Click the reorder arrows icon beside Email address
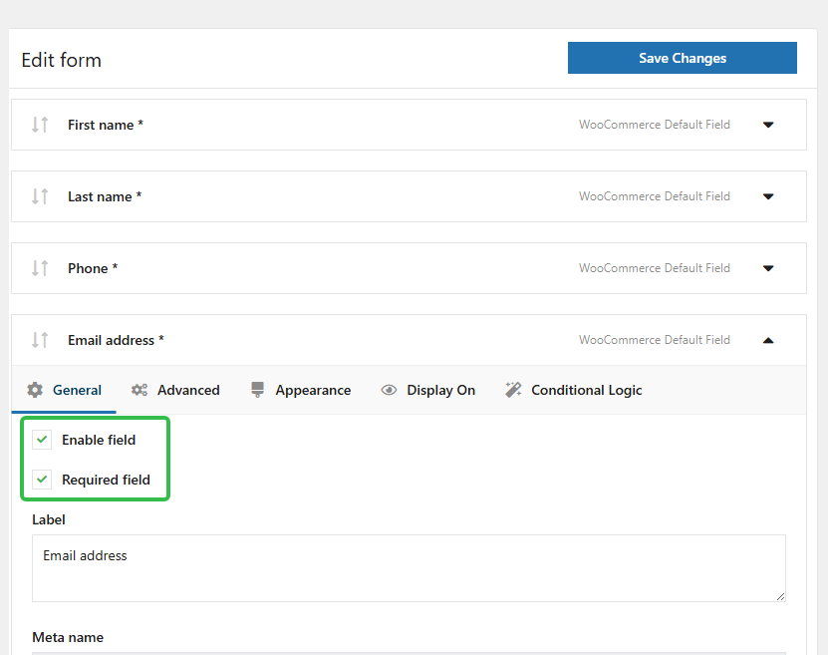Viewport: 828px width, 655px height. (x=40, y=340)
